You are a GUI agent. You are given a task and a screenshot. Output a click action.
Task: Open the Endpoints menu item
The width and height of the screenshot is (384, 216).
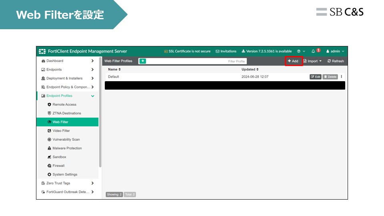coord(54,70)
